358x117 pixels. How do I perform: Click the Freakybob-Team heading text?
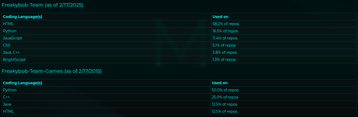pyautogui.click(x=43, y=5)
